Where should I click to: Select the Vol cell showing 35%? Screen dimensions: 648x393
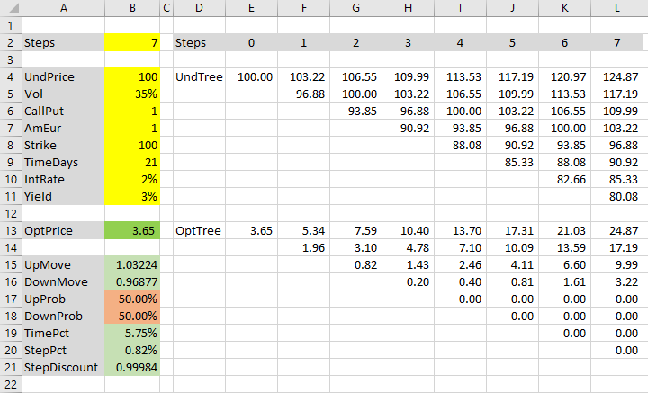tap(132, 94)
